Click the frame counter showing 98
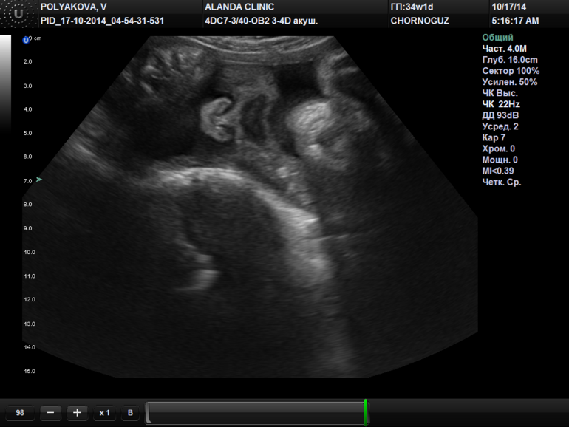569x427 pixels. (x=20, y=413)
